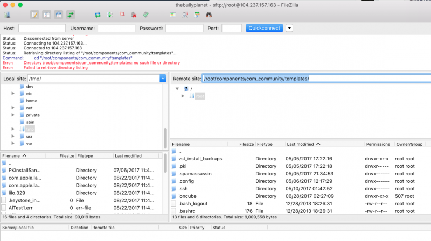Select the home folder in local tree
The image size is (431, 241).
31,101
